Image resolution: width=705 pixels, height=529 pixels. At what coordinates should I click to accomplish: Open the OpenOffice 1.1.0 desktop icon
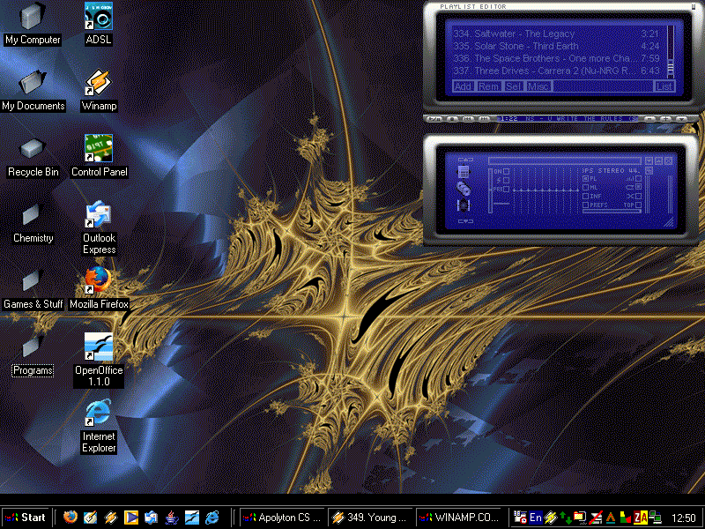pyautogui.click(x=99, y=348)
